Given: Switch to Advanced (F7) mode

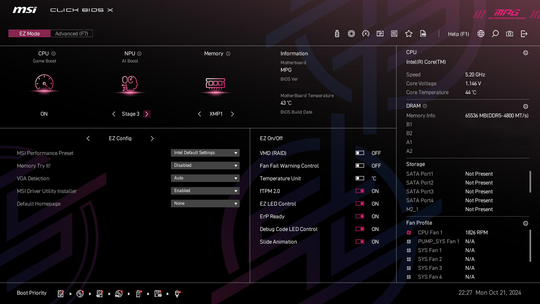Looking at the screenshot, I should coord(71,33).
